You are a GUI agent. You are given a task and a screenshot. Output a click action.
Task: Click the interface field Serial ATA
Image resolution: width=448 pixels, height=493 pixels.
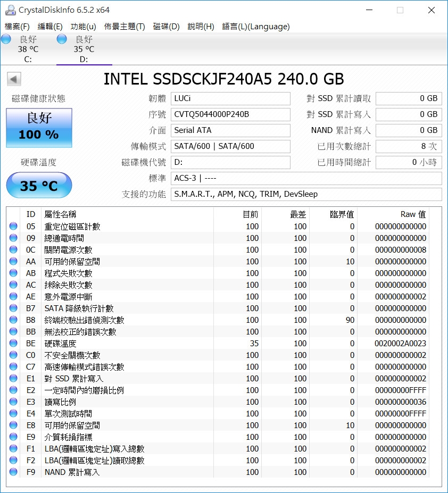230,130
